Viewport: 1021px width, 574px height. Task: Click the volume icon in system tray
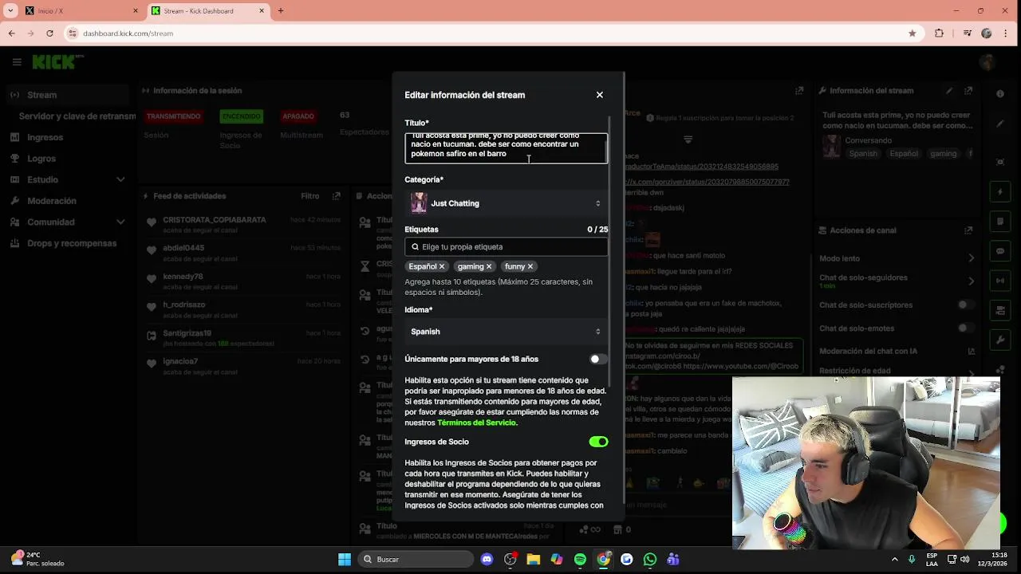965,560
